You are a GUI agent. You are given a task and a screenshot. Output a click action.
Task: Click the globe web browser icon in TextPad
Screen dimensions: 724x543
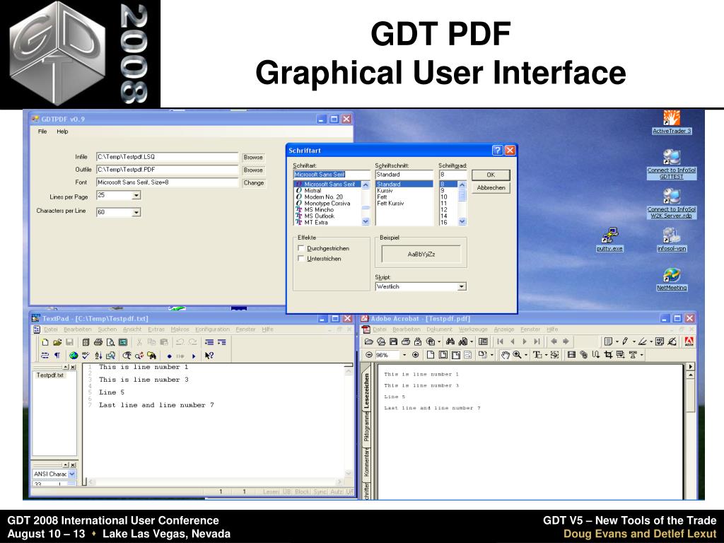tap(73, 356)
